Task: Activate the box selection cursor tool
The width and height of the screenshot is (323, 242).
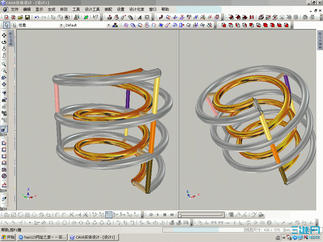Action: [14, 25]
